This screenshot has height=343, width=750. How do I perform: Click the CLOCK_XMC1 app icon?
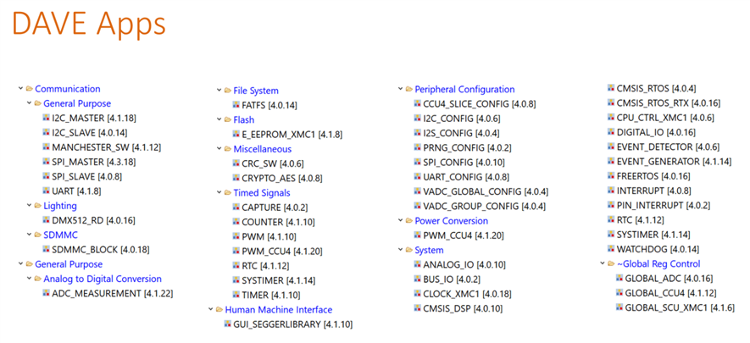click(417, 293)
